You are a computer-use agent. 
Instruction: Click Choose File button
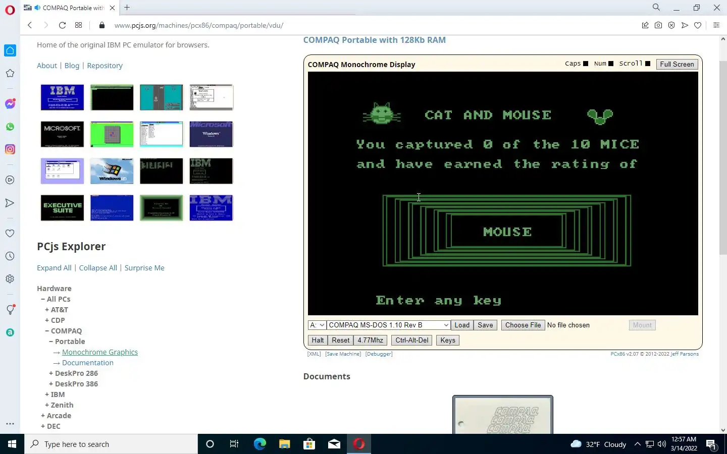[x=523, y=325]
